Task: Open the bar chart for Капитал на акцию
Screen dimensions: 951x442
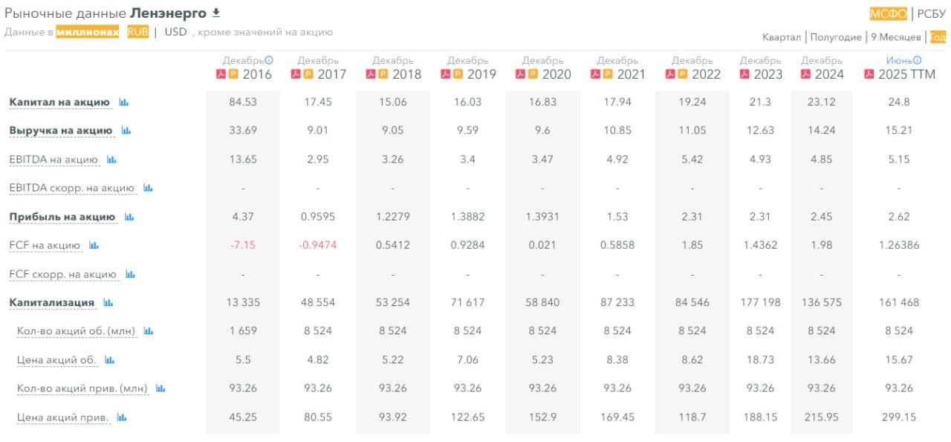Action: [123, 102]
